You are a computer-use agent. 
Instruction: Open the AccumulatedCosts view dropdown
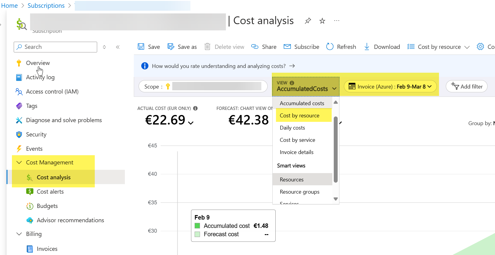point(306,86)
